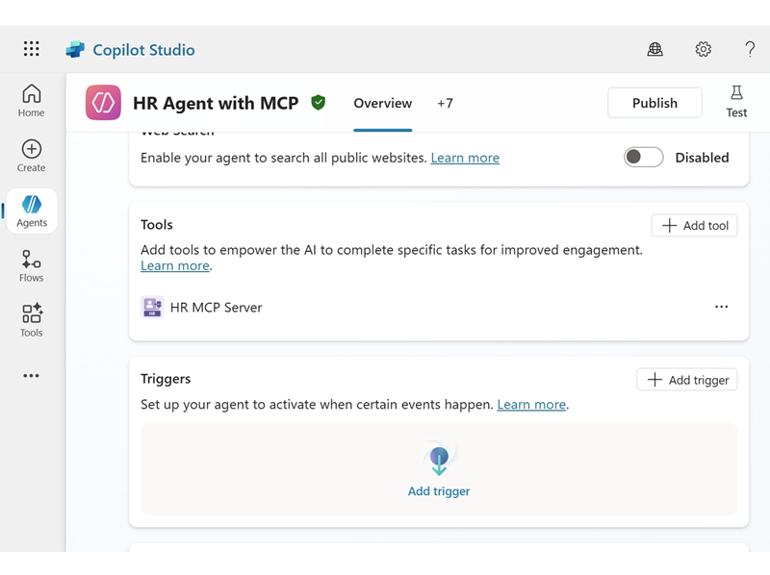Select the Overview tab
Screen dimensions: 770x575
(x=382, y=103)
